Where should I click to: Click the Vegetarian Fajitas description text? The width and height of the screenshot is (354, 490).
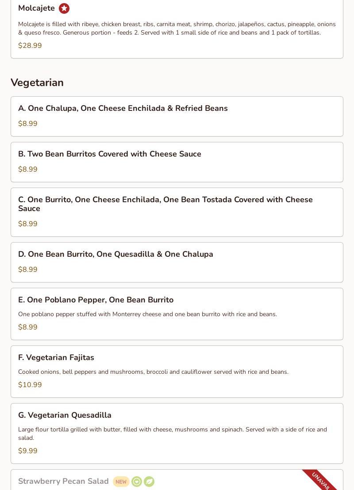pos(153,372)
